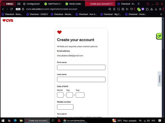Select the Create your account CVS tab
The image size is (165, 123).
[x=100, y=4]
